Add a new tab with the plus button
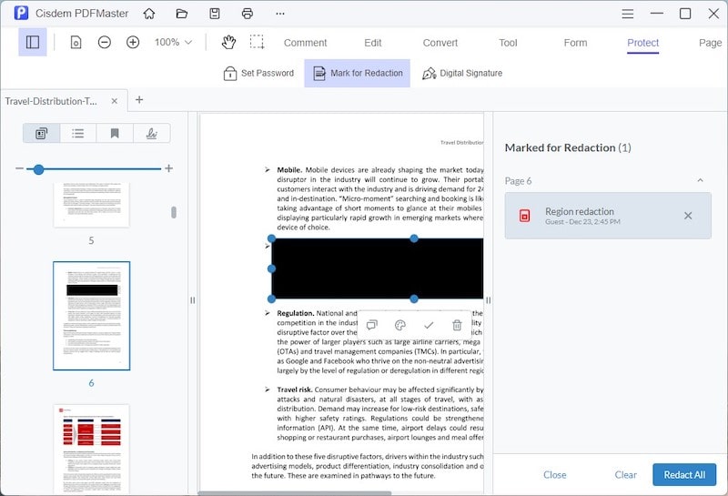The width and height of the screenshot is (728, 496). [139, 100]
